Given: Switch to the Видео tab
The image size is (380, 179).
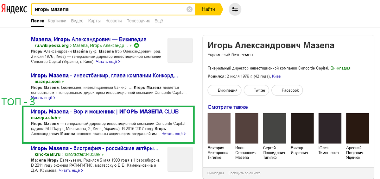Looking at the screenshot, I should [77, 21].
